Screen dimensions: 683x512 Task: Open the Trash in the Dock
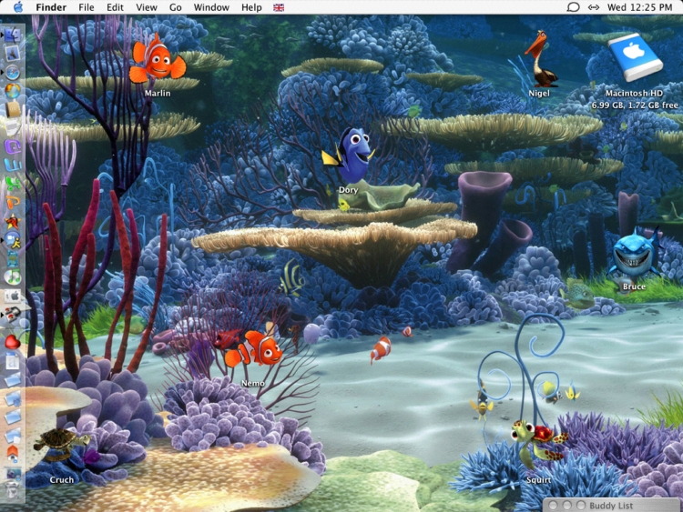tap(13, 490)
